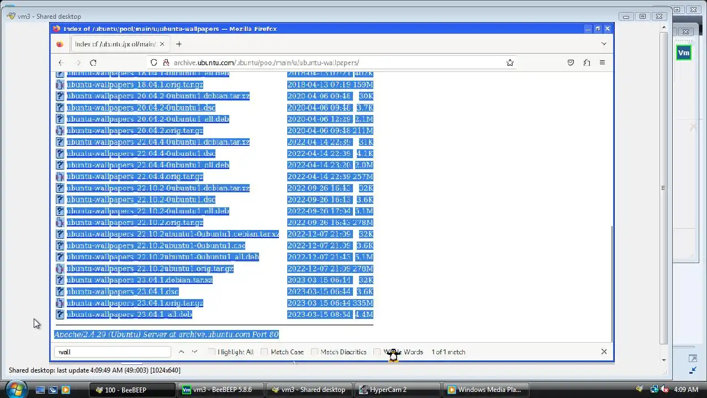Image resolution: width=707 pixels, height=398 pixels.
Task: Open ubuntu-wallpapers_23.04.1.dsc link
Action: point(123,291)
